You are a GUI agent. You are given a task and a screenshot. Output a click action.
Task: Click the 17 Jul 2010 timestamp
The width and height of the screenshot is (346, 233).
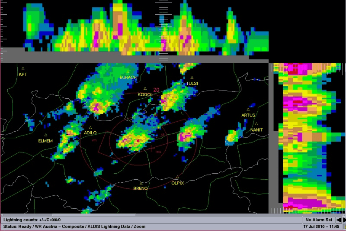point(320,227)
